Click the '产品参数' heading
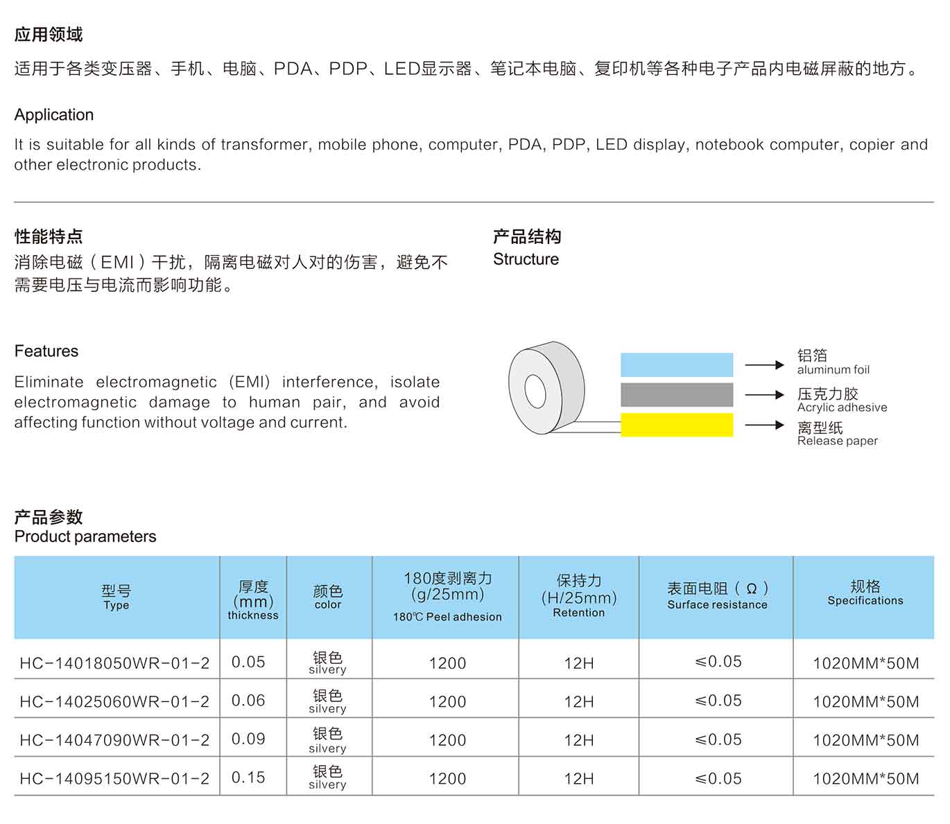 pos(49,517)
